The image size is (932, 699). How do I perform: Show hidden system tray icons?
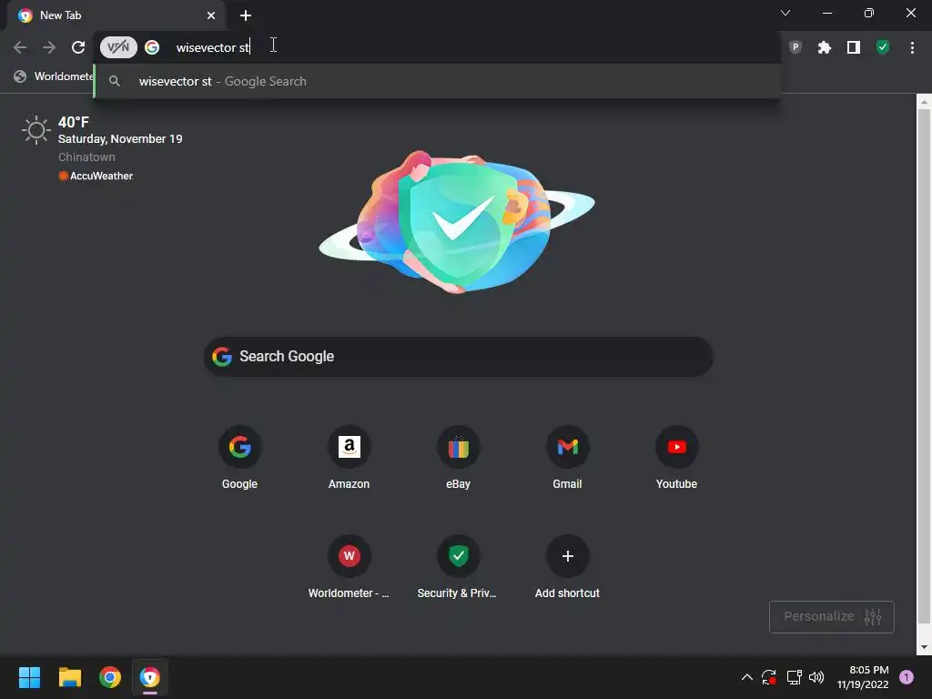point(747,677)
